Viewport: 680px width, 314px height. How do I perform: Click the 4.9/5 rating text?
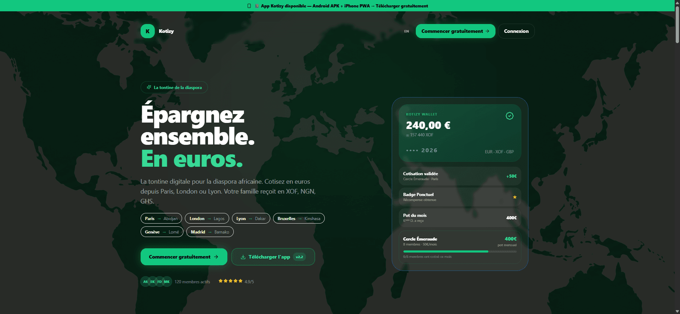249,282
